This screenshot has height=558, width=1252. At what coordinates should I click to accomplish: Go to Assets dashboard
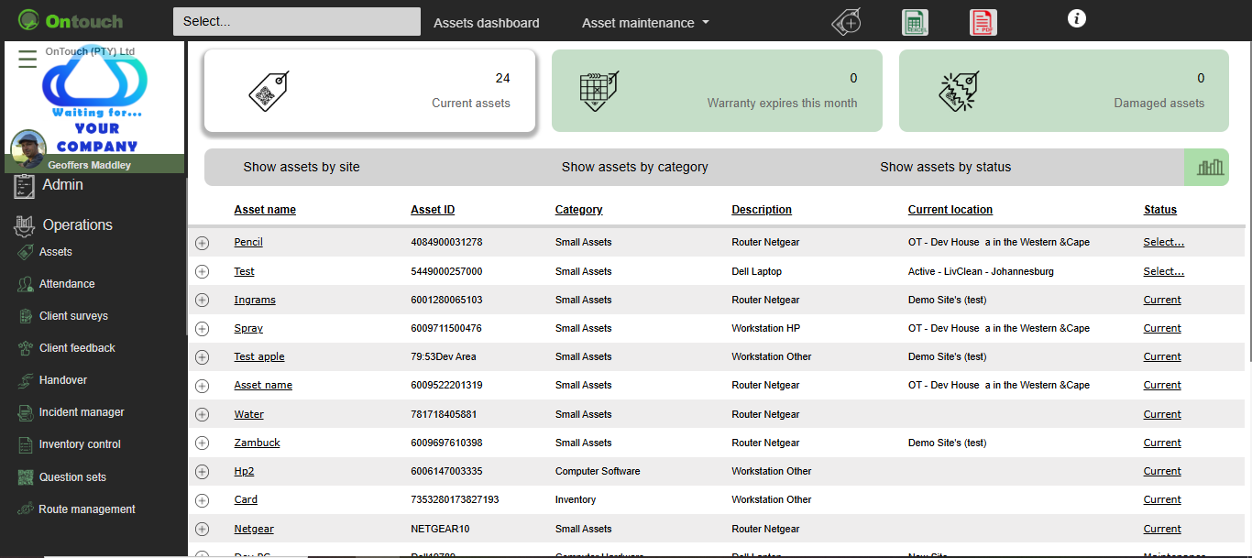tap(486, 23)
